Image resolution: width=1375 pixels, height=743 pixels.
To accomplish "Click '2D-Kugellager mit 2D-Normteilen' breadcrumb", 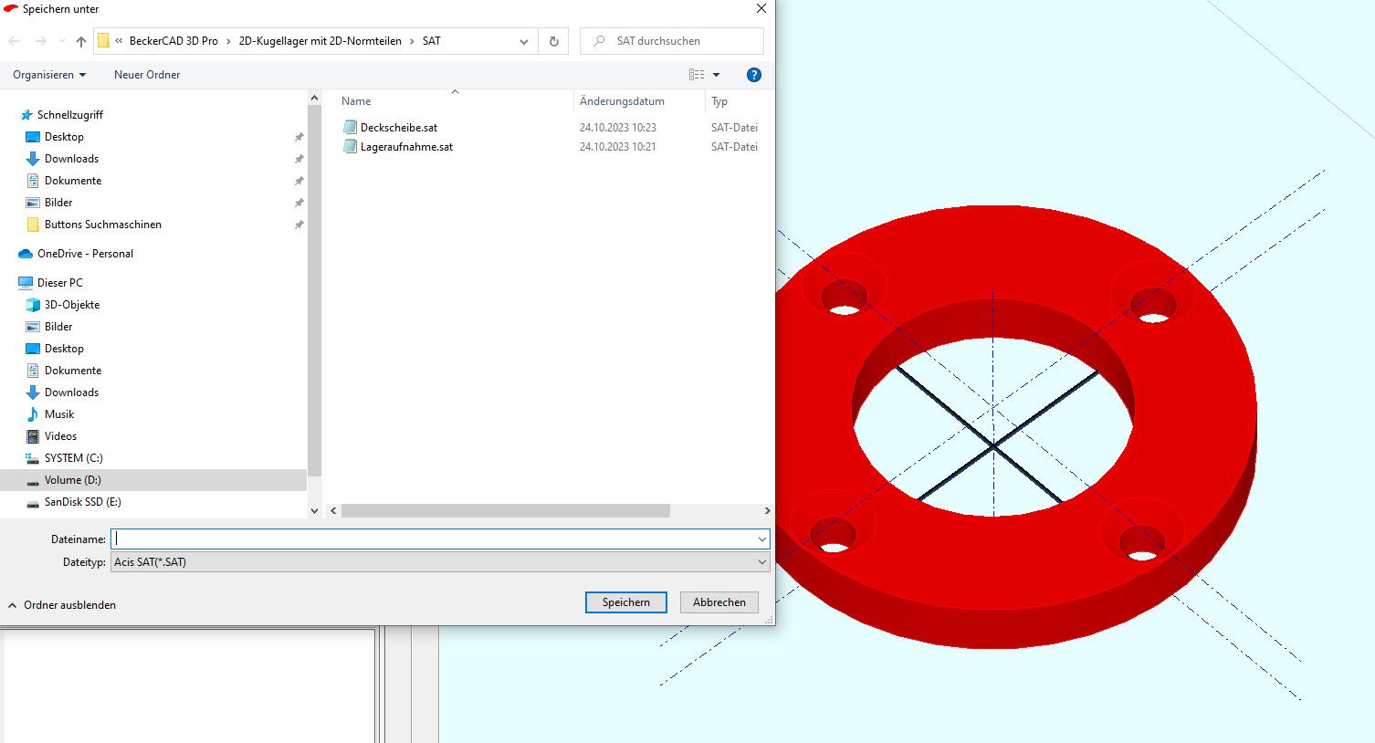I will (320, 41).
